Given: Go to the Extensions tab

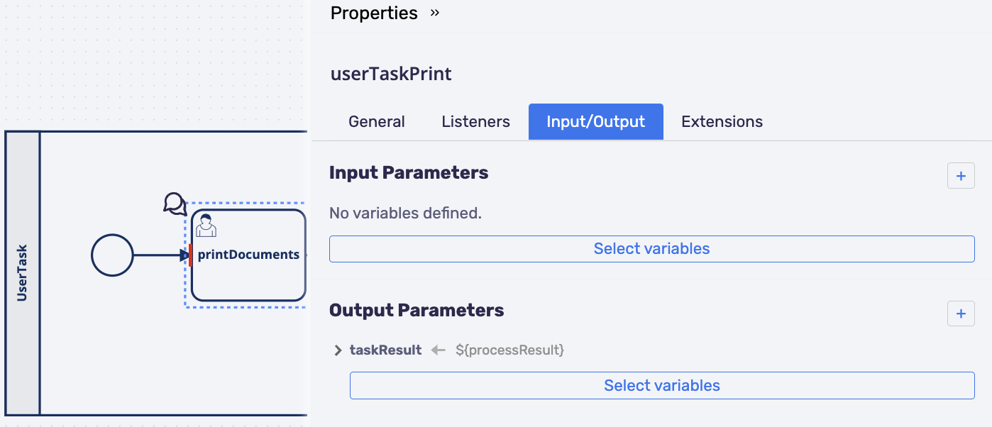Looking at the screenshot, I should 722,122.
